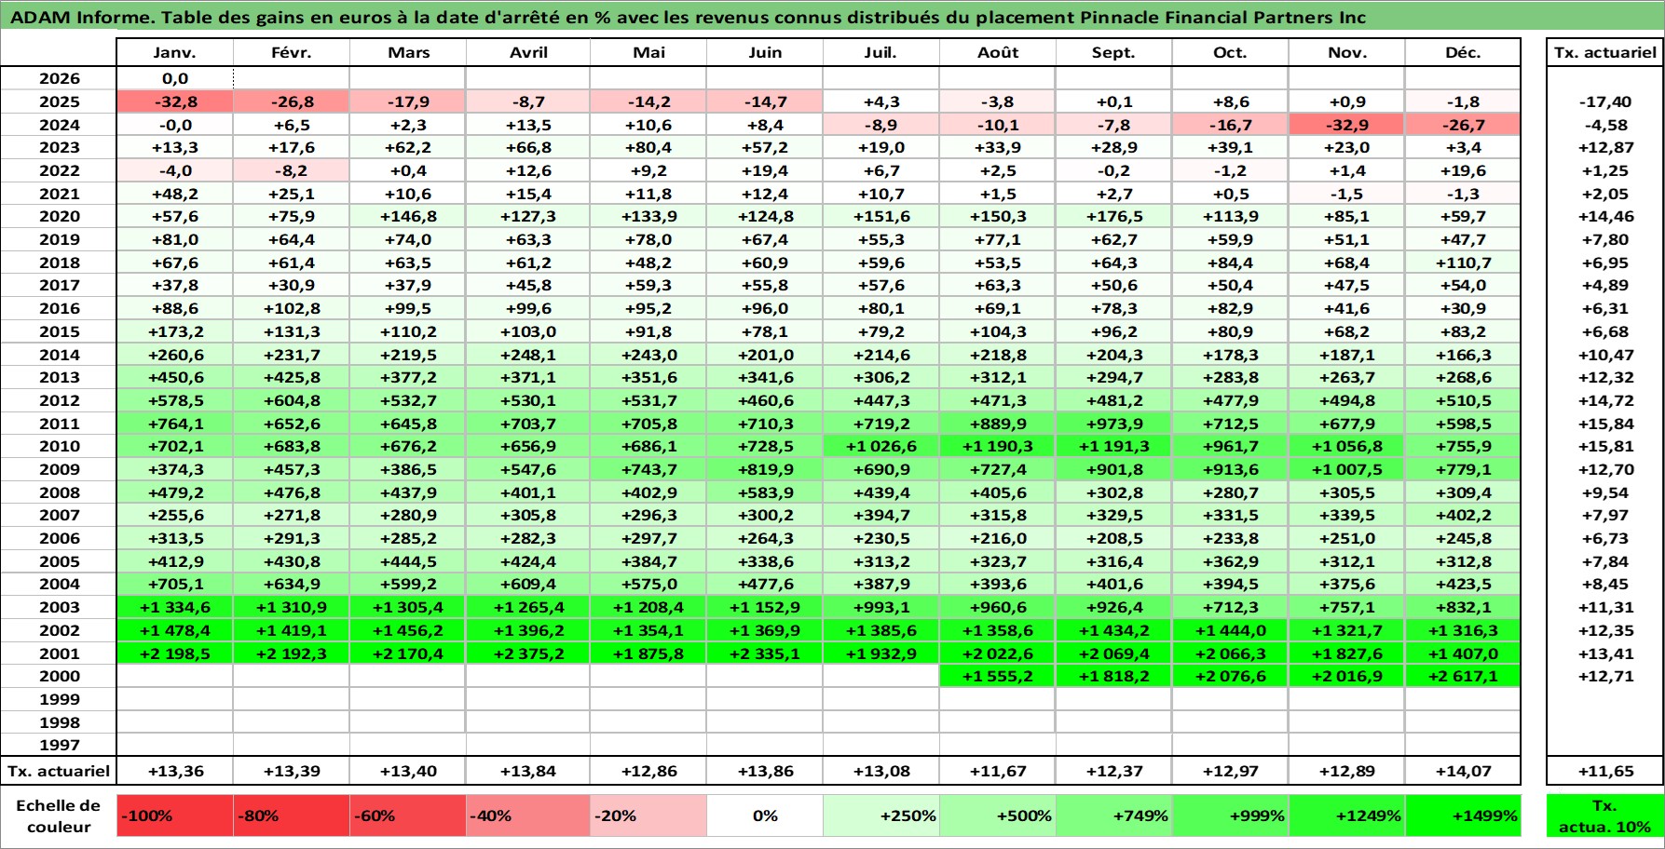Select cell +450,6 in 2013 row

click(x=175, y=377)
